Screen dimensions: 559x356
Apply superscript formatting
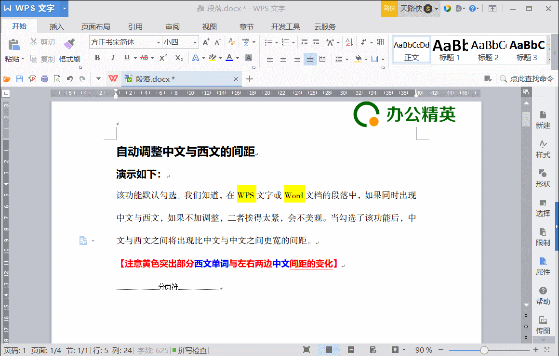[x=163, y=58]
